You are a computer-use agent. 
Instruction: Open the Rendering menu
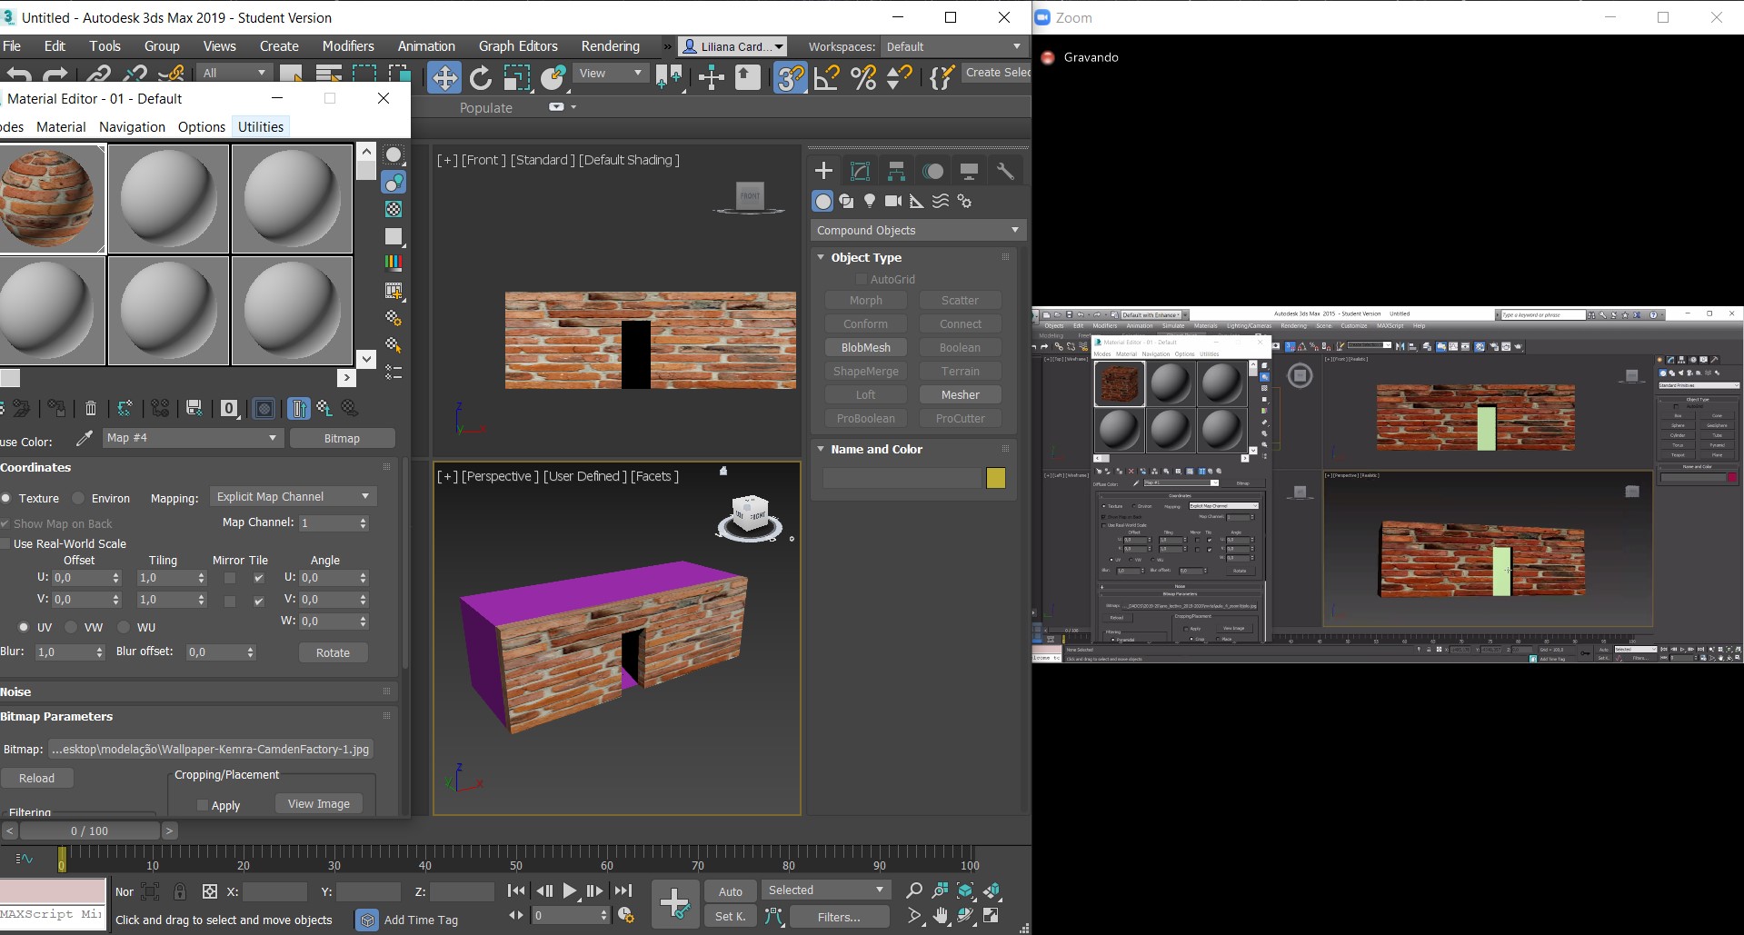[610, 46]
